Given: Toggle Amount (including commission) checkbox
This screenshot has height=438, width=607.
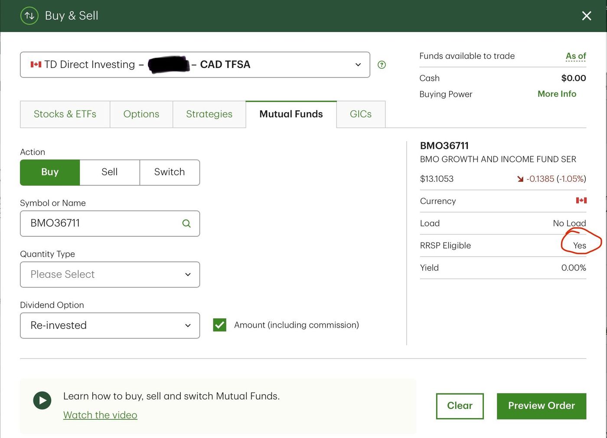Looking at the screenshot, I should point(220,325).
